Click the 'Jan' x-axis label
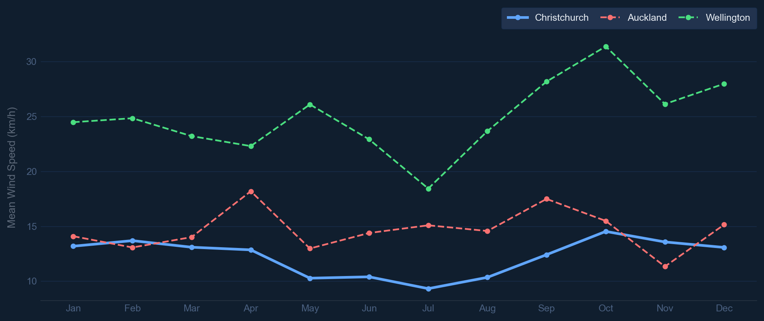The height and width of the screenshot is (321, 764). (x=73, y=308)
